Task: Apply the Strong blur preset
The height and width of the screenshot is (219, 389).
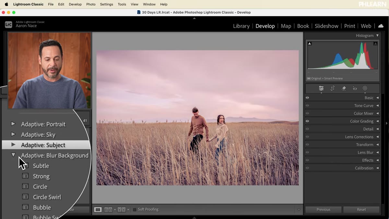Action: pos(41,176)
